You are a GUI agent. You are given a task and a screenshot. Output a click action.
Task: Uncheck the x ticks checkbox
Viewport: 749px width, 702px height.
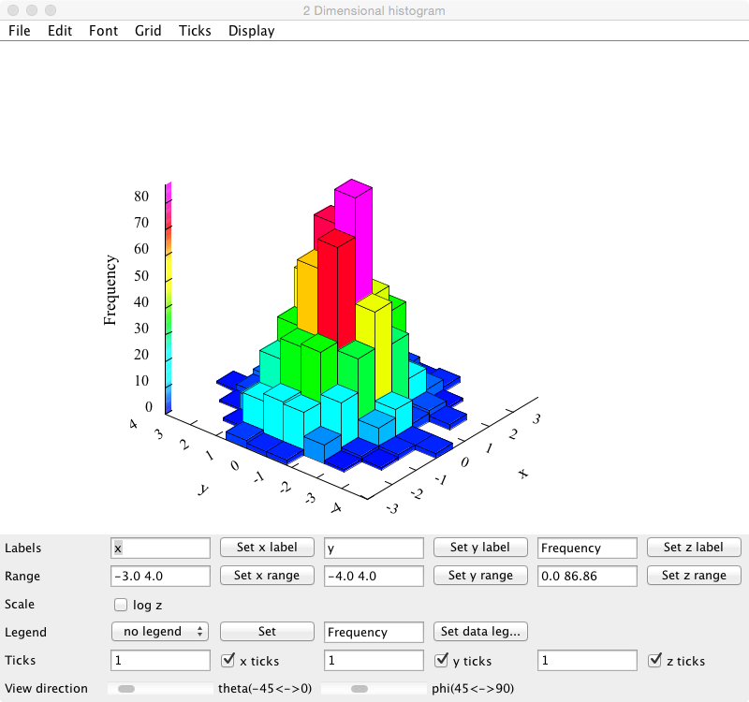pos(228,661)
